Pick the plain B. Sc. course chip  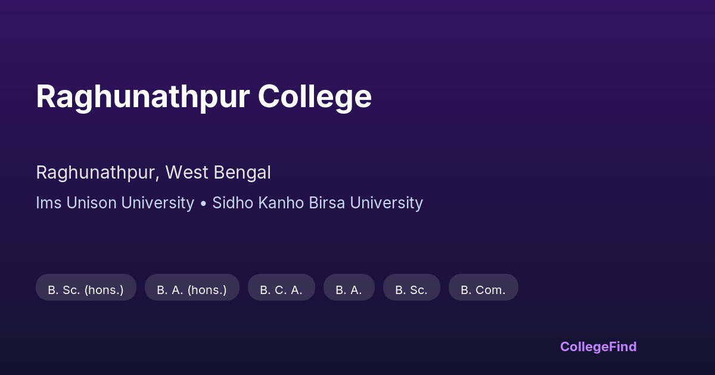coord(411,290)
